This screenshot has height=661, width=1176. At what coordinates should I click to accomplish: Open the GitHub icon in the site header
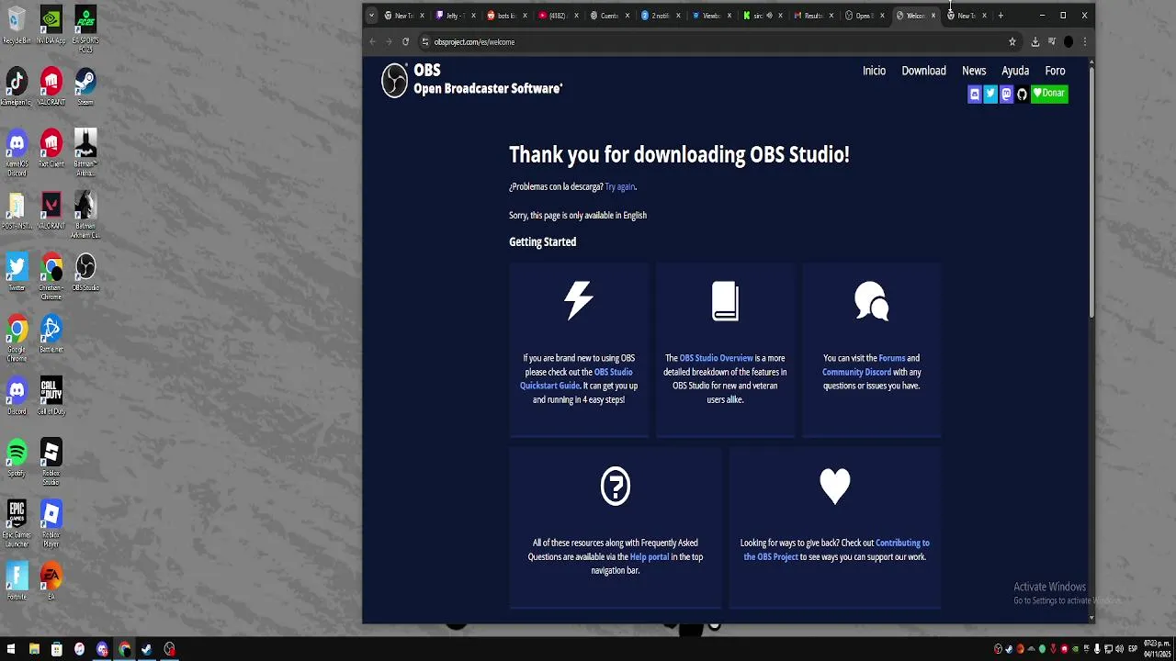pos(1022,94)
